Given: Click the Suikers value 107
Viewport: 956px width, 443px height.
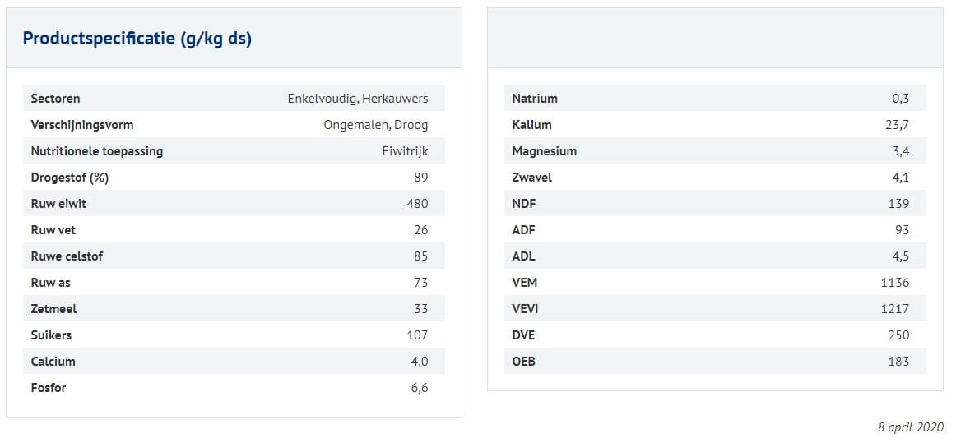Looking at the screenshot, I should 417,335.
